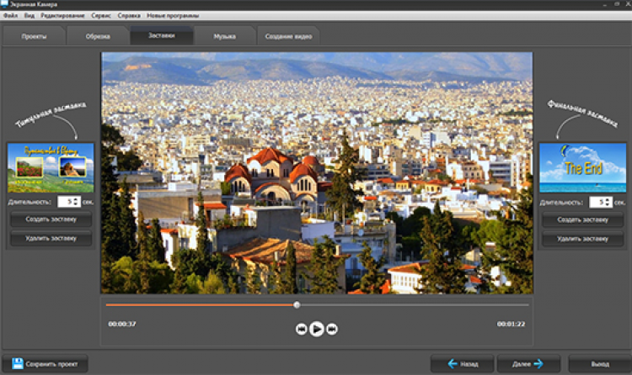Click right Удалить заставку button
Screen dimensions: 632x375
coord(582,239)
